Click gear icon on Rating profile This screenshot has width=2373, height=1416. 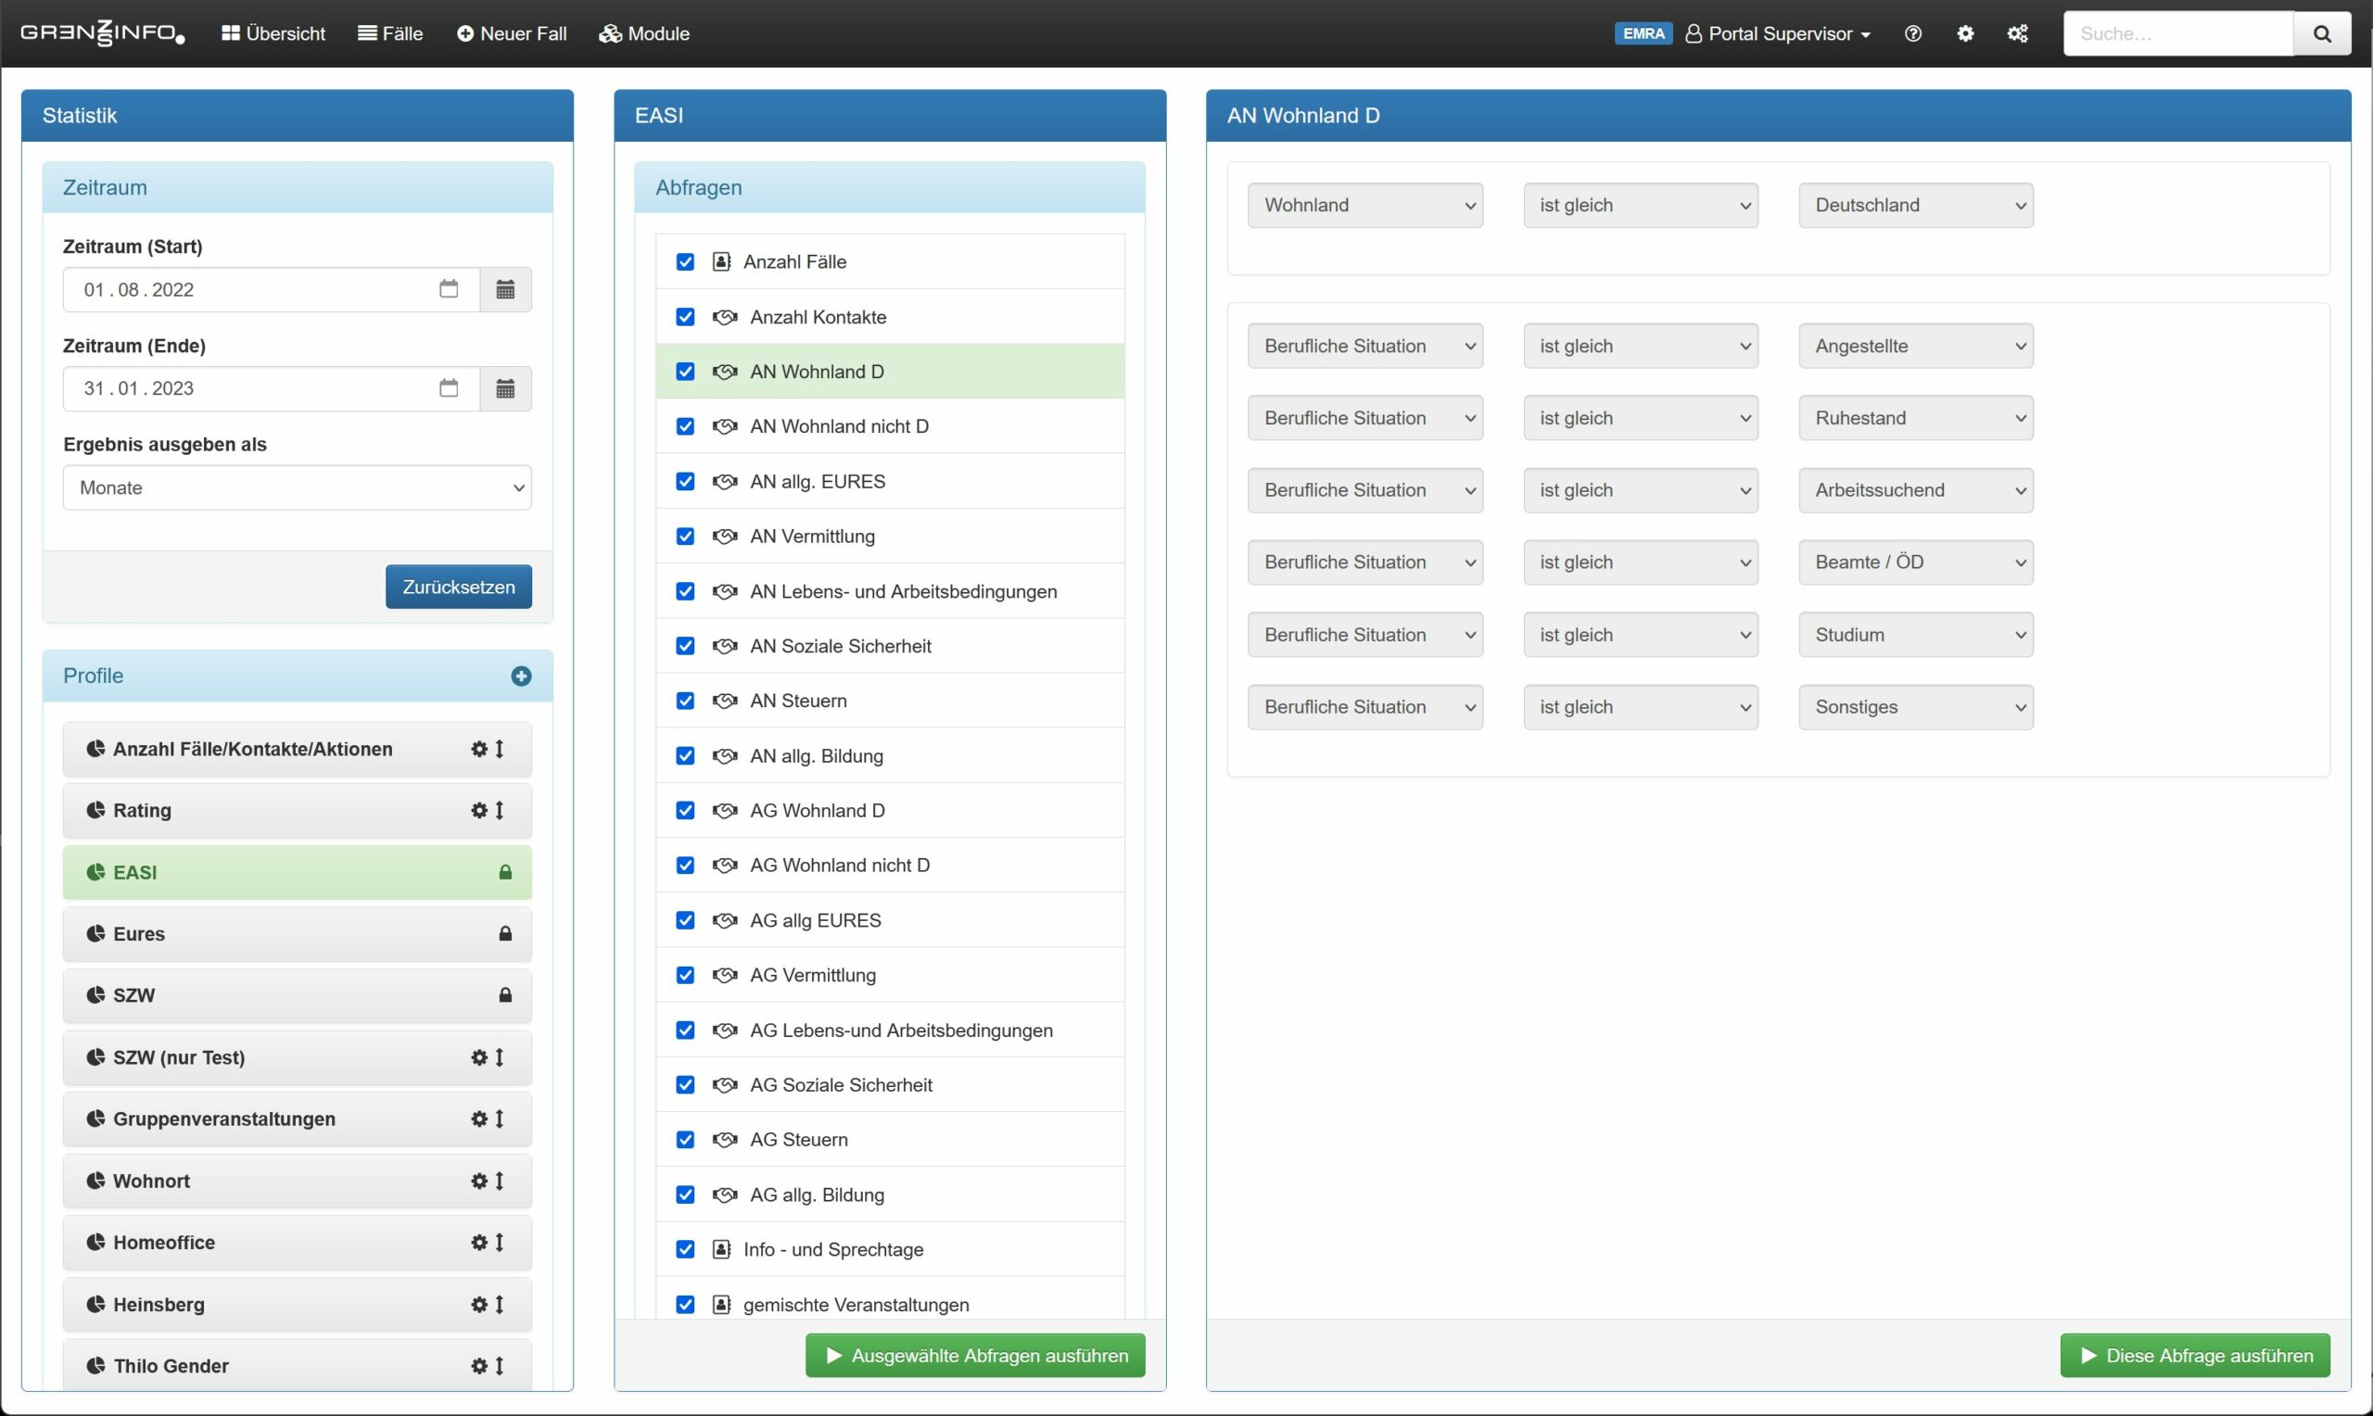[x=479, y=810]
